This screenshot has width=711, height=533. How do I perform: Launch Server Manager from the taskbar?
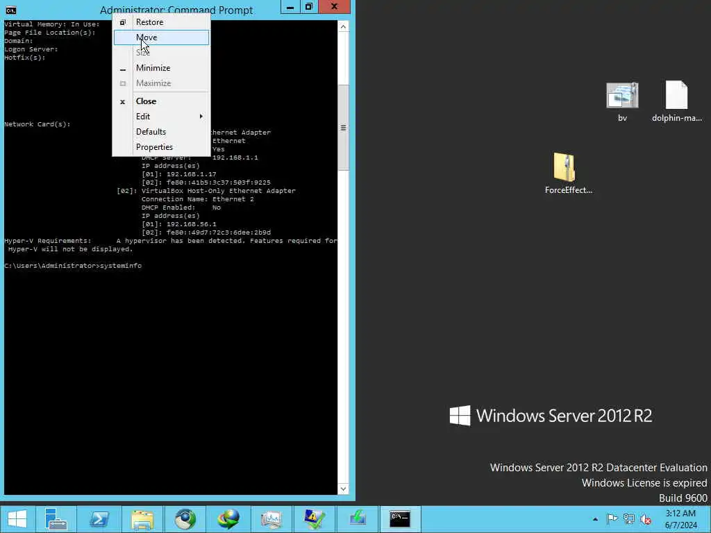(56, 519)
